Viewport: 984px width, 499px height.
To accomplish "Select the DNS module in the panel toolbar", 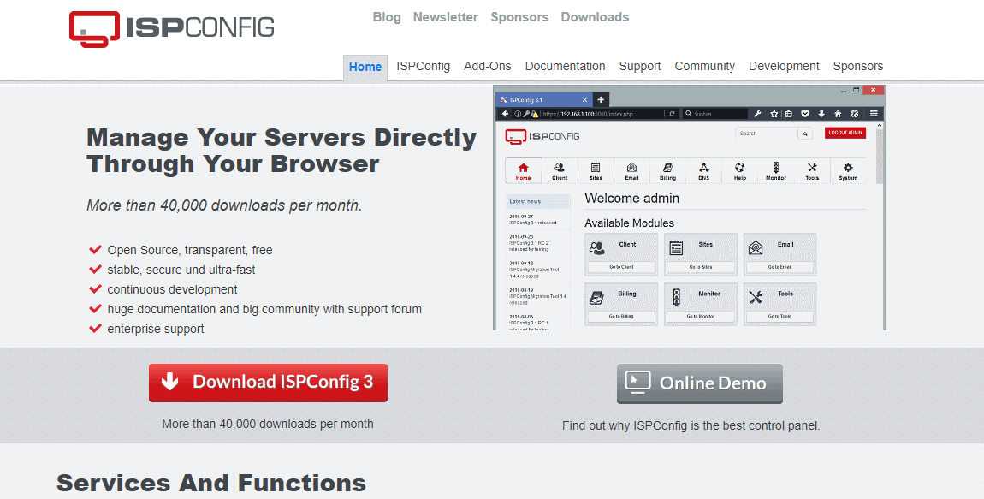I will click(x=704, y=171).
